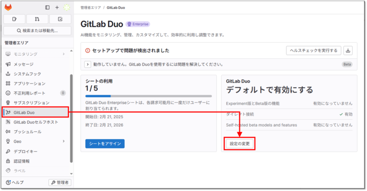Image resolution: width=367 pixels, height=191 pixels.
Task: Click the Enterprise badge
Action: point(138,24)
